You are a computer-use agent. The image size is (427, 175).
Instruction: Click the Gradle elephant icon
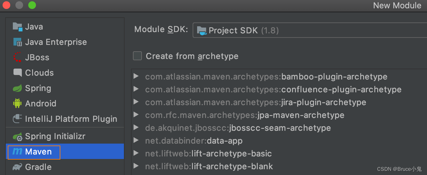click(x=17, y=167)
